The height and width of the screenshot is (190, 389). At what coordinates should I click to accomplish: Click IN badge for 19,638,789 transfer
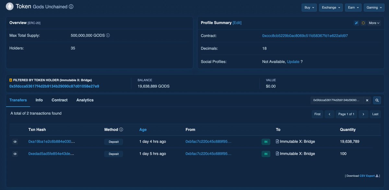click(266, 142)
